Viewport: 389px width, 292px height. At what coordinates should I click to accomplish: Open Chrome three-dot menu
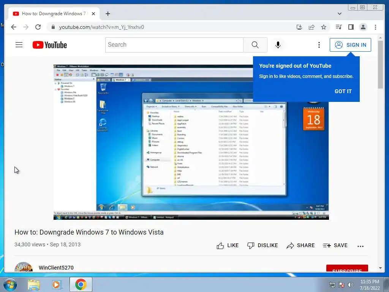coord(375,27)
